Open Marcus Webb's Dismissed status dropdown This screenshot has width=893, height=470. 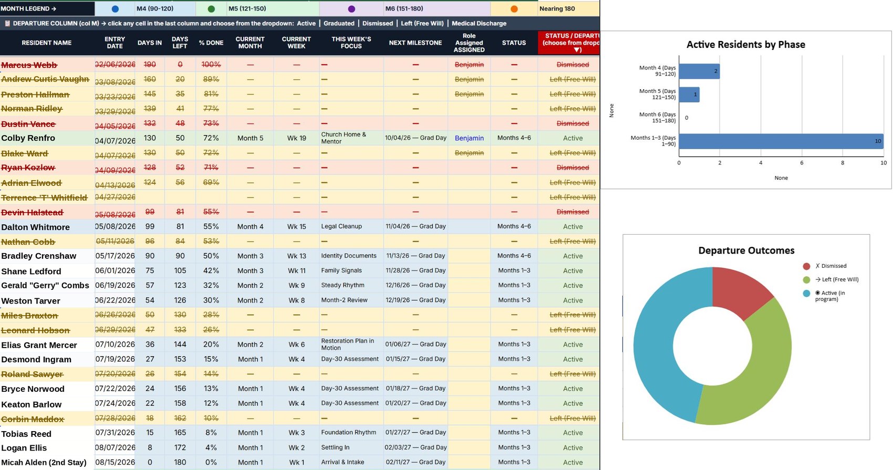tap(569, 65)
